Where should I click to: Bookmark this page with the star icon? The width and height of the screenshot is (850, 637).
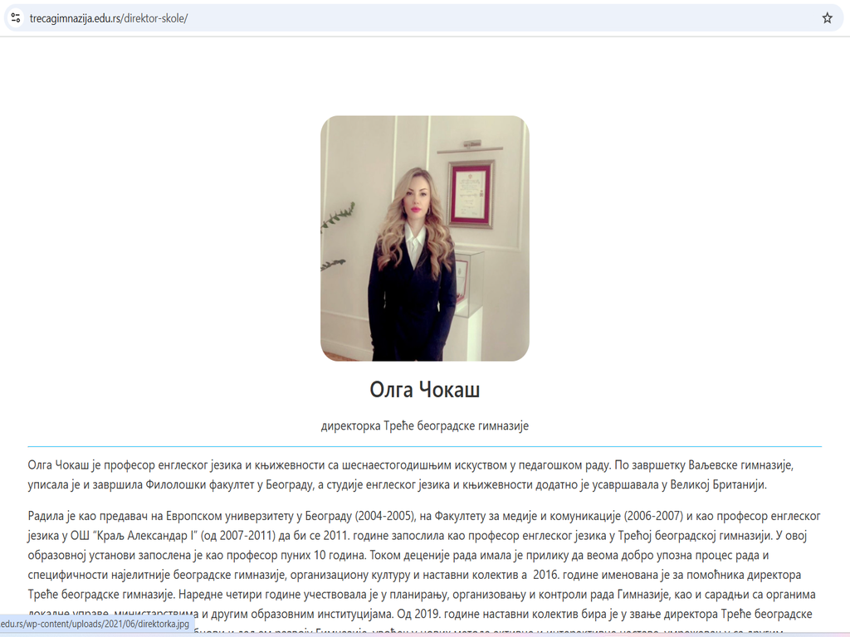tap(827, 18)
